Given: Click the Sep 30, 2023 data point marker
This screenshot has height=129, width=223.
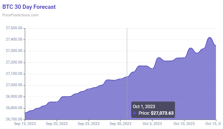Looking at the screenshot, I should pos(120,79).
